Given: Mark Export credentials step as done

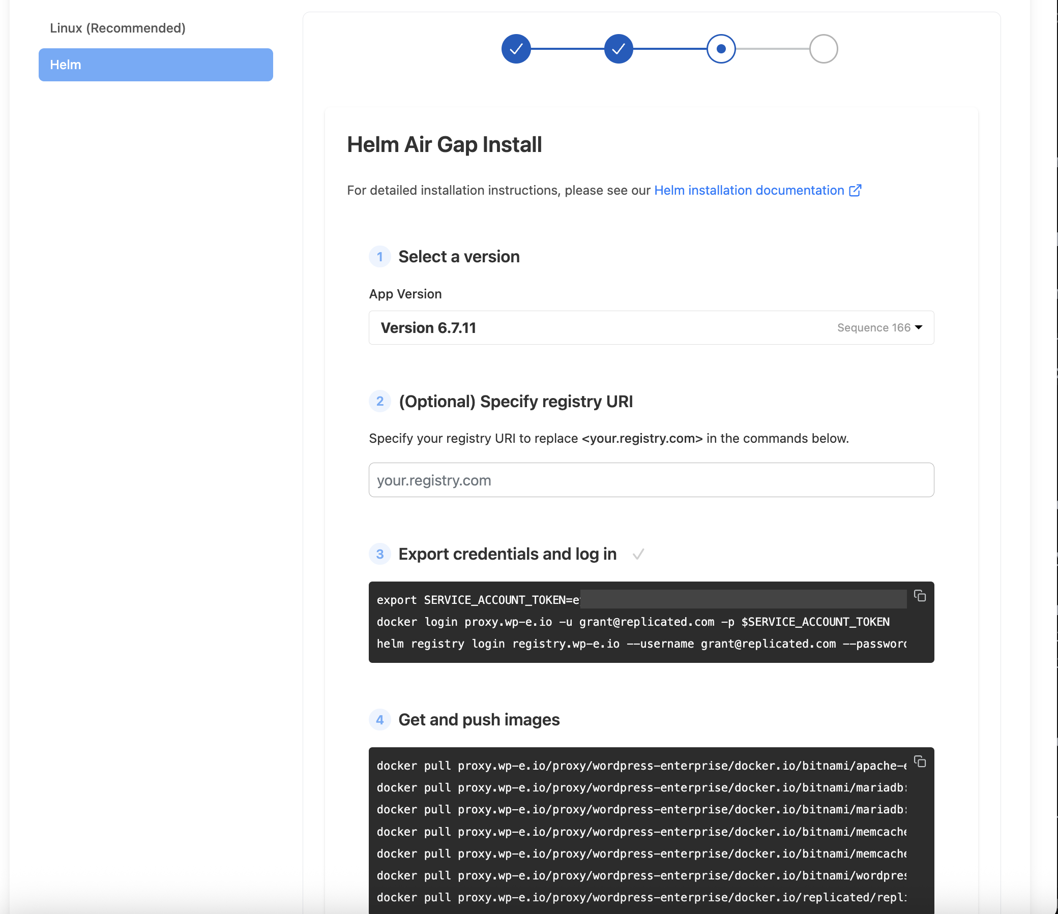Looking at the screenshot, I should tap(638, 554).
